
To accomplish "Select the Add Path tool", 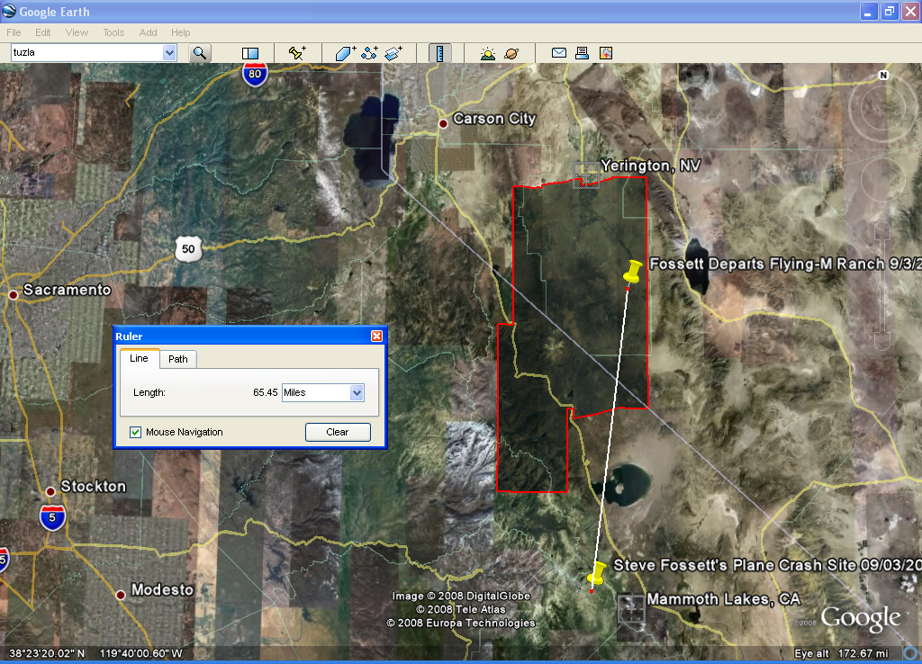I will (369, 53).
